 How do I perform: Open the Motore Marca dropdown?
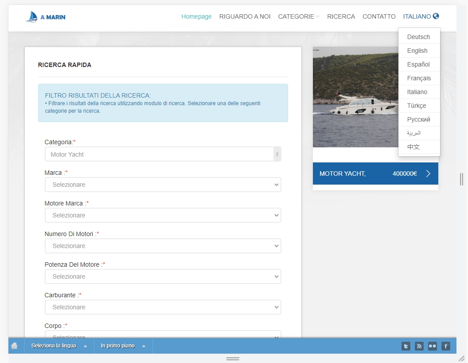pos(163,215)
